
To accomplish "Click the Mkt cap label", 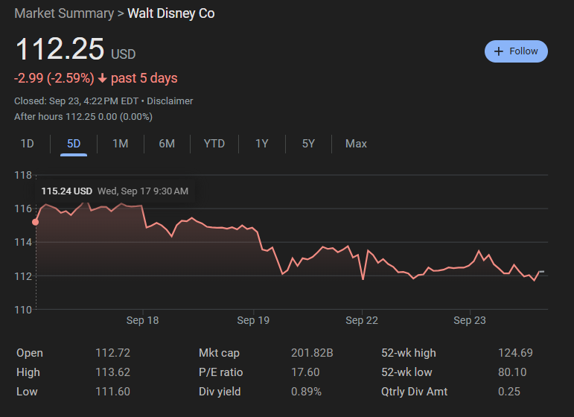I will click(219, 353).
